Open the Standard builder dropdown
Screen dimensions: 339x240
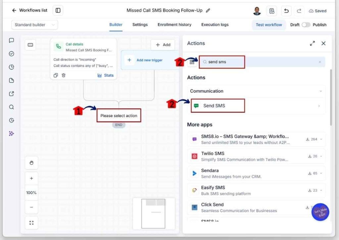click(34, 24)
